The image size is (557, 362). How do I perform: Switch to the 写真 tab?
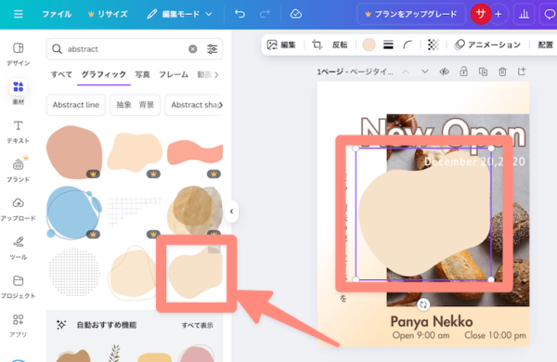coord(142,74)
